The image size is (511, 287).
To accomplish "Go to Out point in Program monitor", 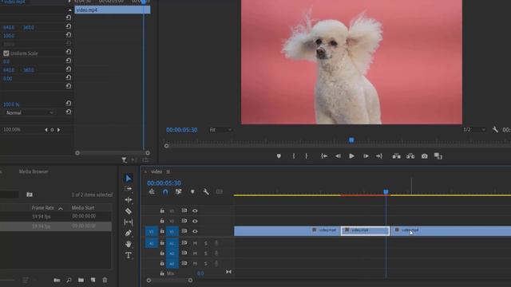I will 379,156.
